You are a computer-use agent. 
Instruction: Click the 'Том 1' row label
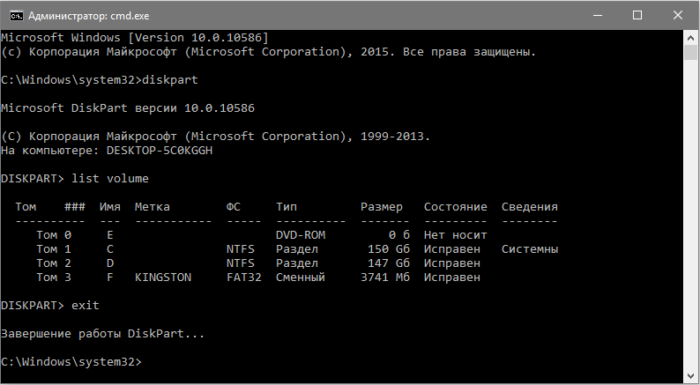click(x=54, y=249)
